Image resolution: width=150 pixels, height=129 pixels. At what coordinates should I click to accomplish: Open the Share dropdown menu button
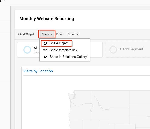[47, 34]
